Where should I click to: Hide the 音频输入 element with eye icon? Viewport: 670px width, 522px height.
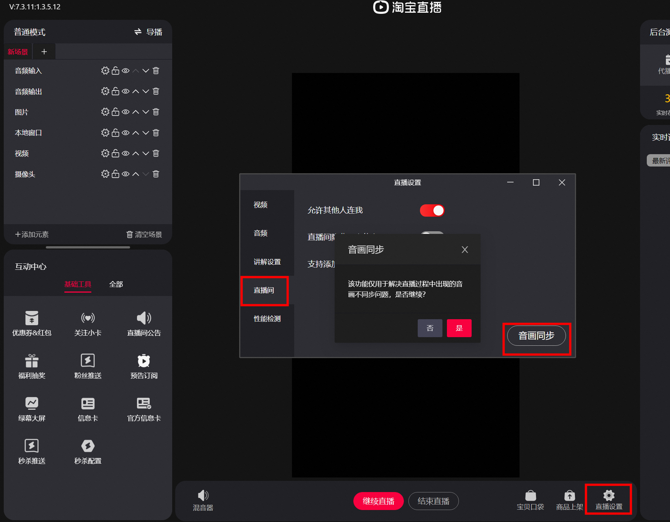(126, 71)
